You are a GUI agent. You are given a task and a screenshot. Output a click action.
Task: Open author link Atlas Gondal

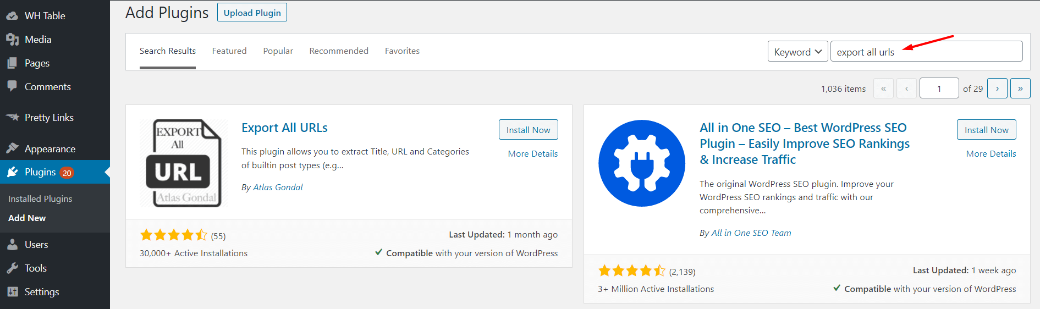278,187
